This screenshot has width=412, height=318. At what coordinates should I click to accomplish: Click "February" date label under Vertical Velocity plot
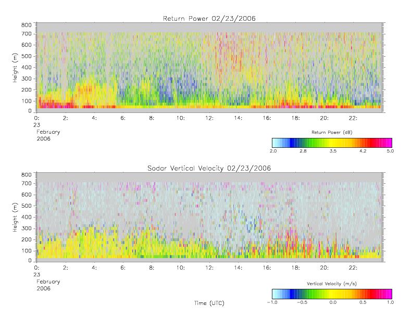point(48,282)
